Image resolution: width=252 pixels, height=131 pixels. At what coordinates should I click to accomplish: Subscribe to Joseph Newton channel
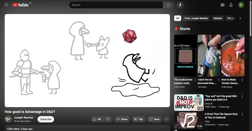[x=46, y=119]
